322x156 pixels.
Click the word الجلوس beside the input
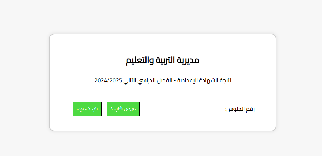coord(235,109)
